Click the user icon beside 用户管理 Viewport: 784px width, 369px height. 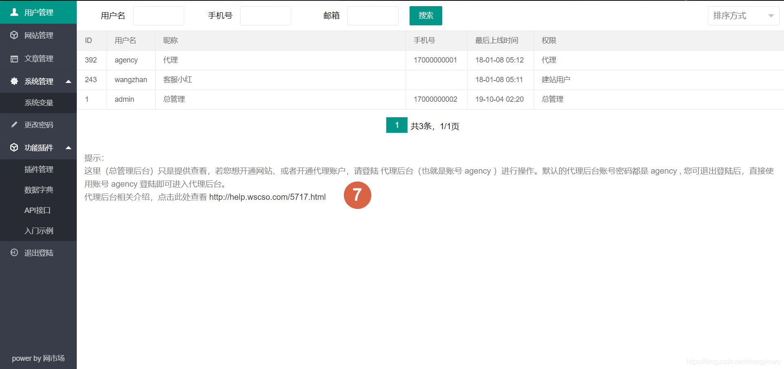click(x=14, y=12)
